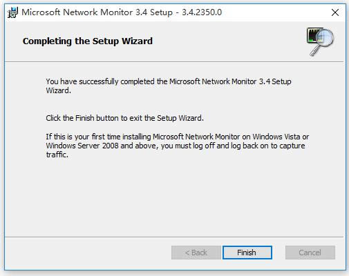
Task: Click the Finish button to exit setup
Action: (247, 253)
